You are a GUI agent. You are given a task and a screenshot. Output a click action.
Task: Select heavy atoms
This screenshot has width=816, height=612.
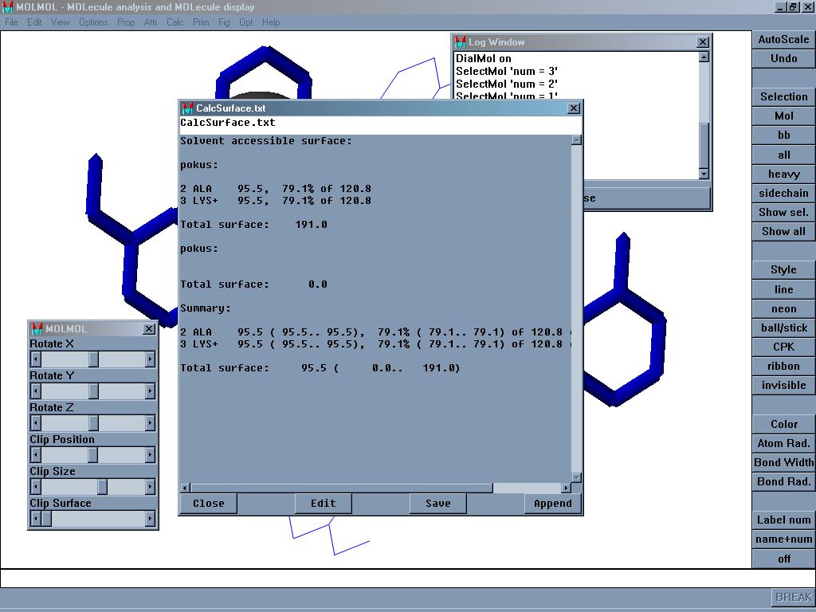point(783,174)
